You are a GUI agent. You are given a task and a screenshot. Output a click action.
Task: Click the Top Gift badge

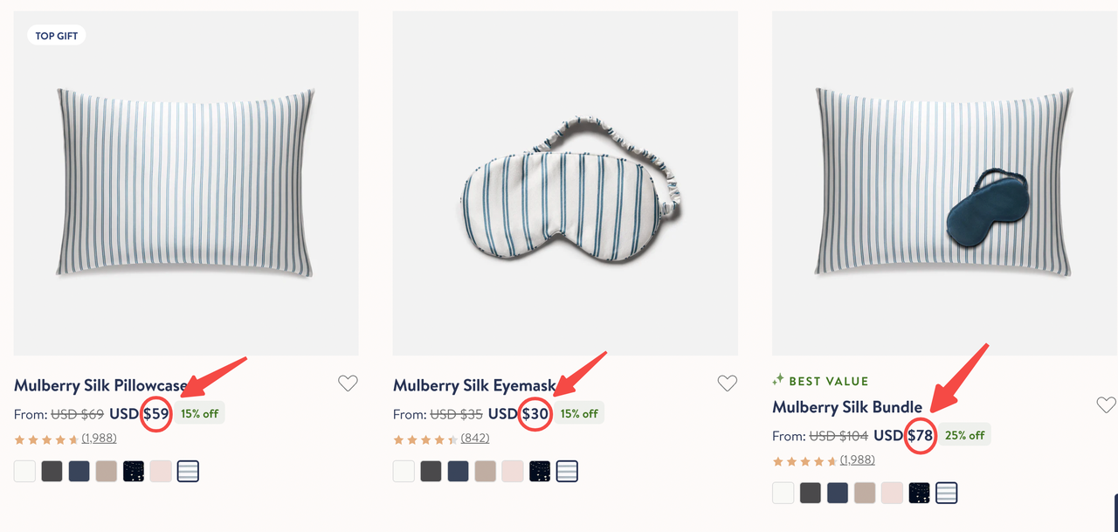click(x=57, y=36)
